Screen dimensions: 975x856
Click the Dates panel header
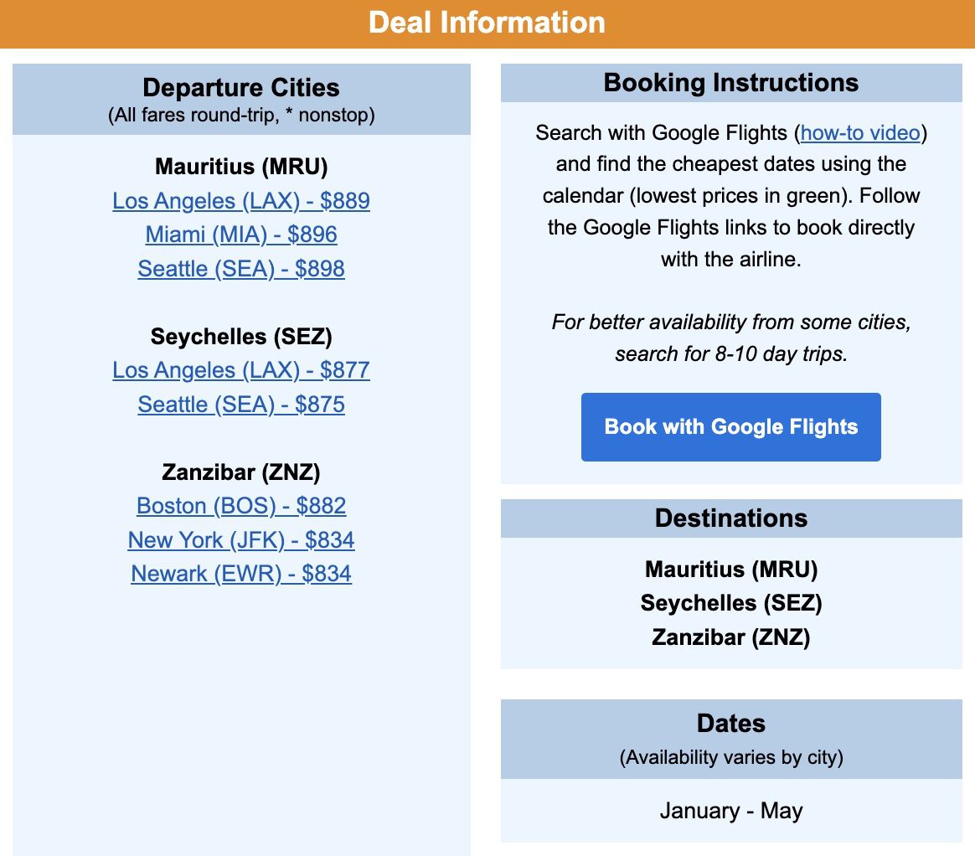coord(730,724)
